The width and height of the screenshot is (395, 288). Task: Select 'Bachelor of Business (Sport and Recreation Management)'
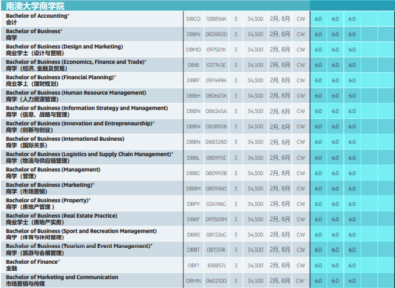pos(81,231)
